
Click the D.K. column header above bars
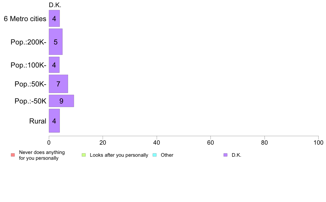(55, 5)
